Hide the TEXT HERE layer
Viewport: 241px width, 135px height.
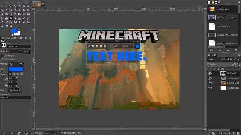[x=210, y=73]
